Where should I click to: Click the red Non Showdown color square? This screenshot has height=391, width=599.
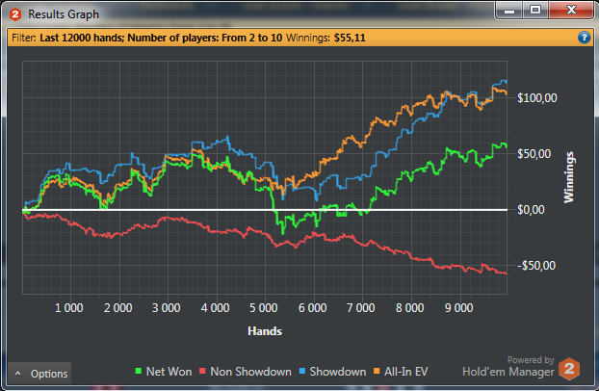point(202,371)
